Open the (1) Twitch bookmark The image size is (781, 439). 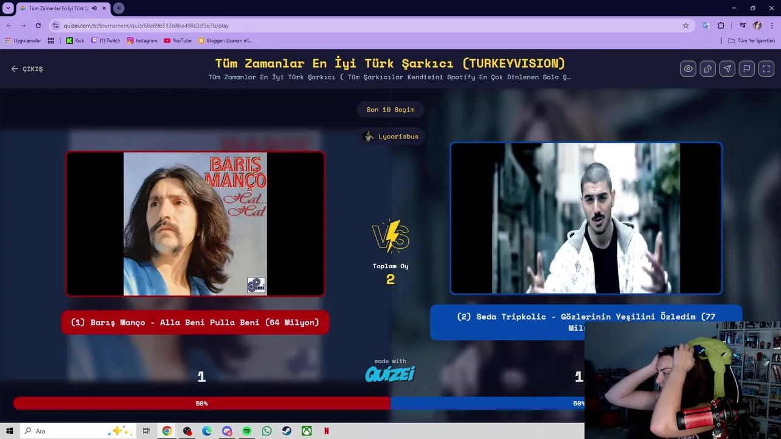106,41
